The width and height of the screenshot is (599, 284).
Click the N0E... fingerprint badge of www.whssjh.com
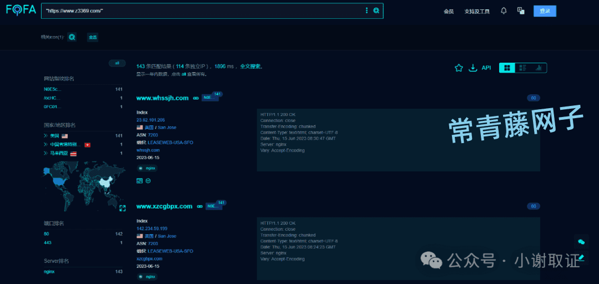coord(210,98)
